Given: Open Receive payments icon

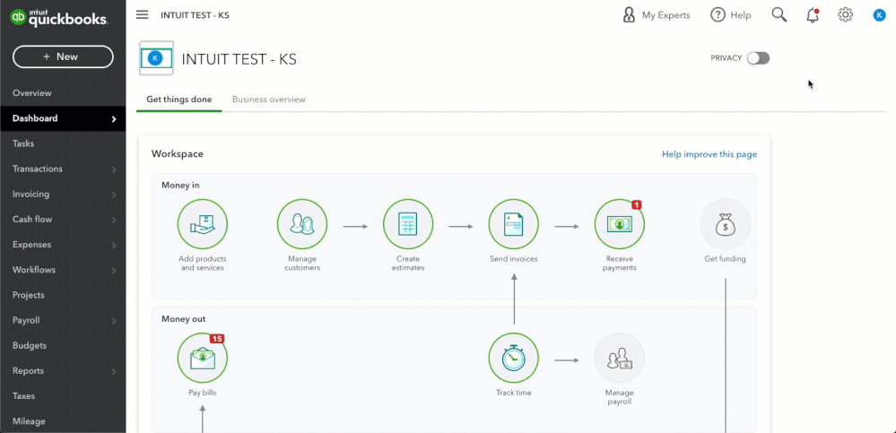Looking at the screenshot, I should click(620, 224).
